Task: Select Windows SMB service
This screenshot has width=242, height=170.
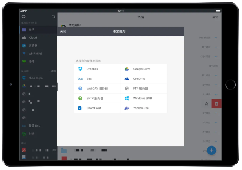Action: [142, 98]
